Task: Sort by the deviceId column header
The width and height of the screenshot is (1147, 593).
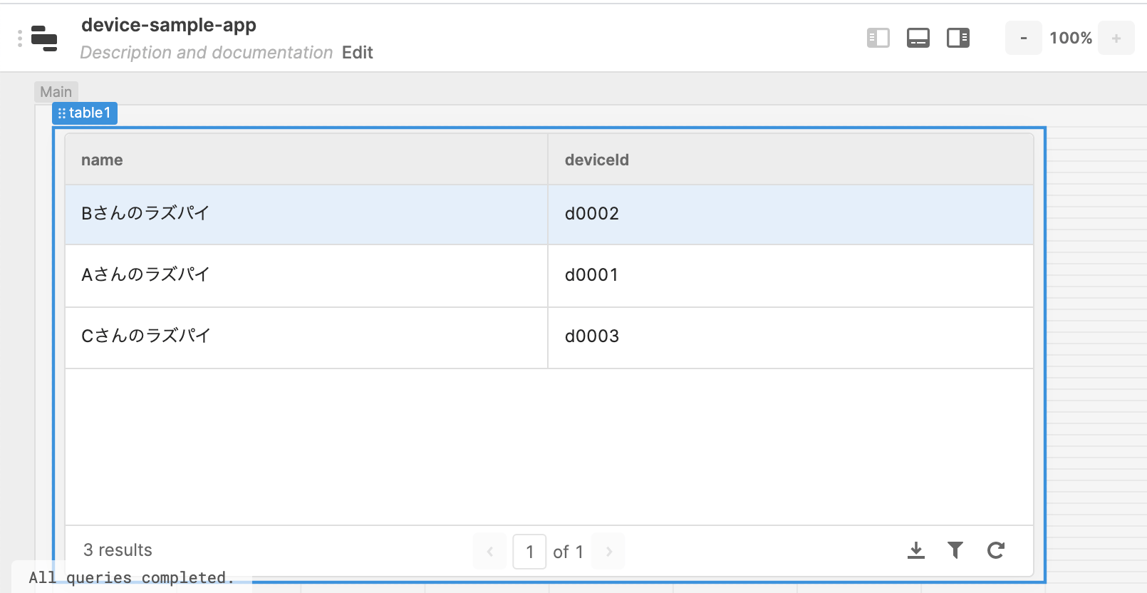Action: [596, 160]
